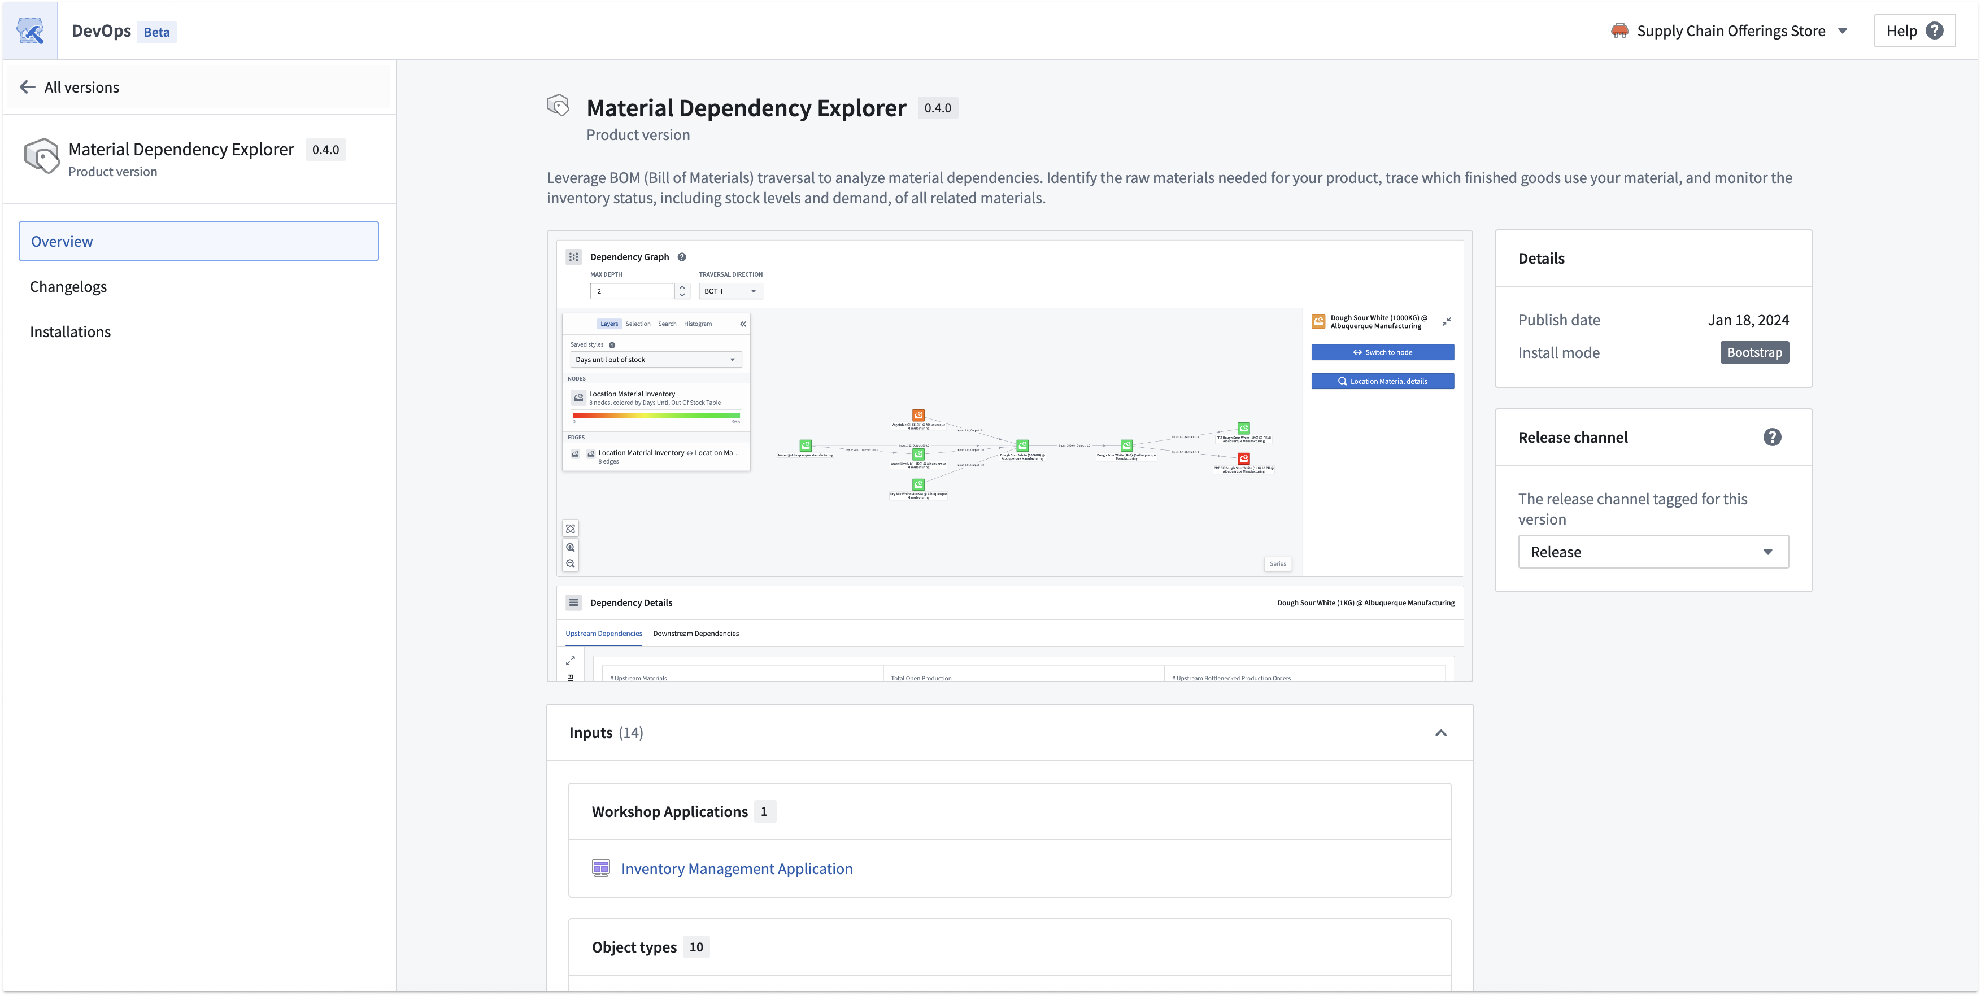1981x996 pixels.
Task: Click the Max Depth input field
Action: click(x=630, y=290)
